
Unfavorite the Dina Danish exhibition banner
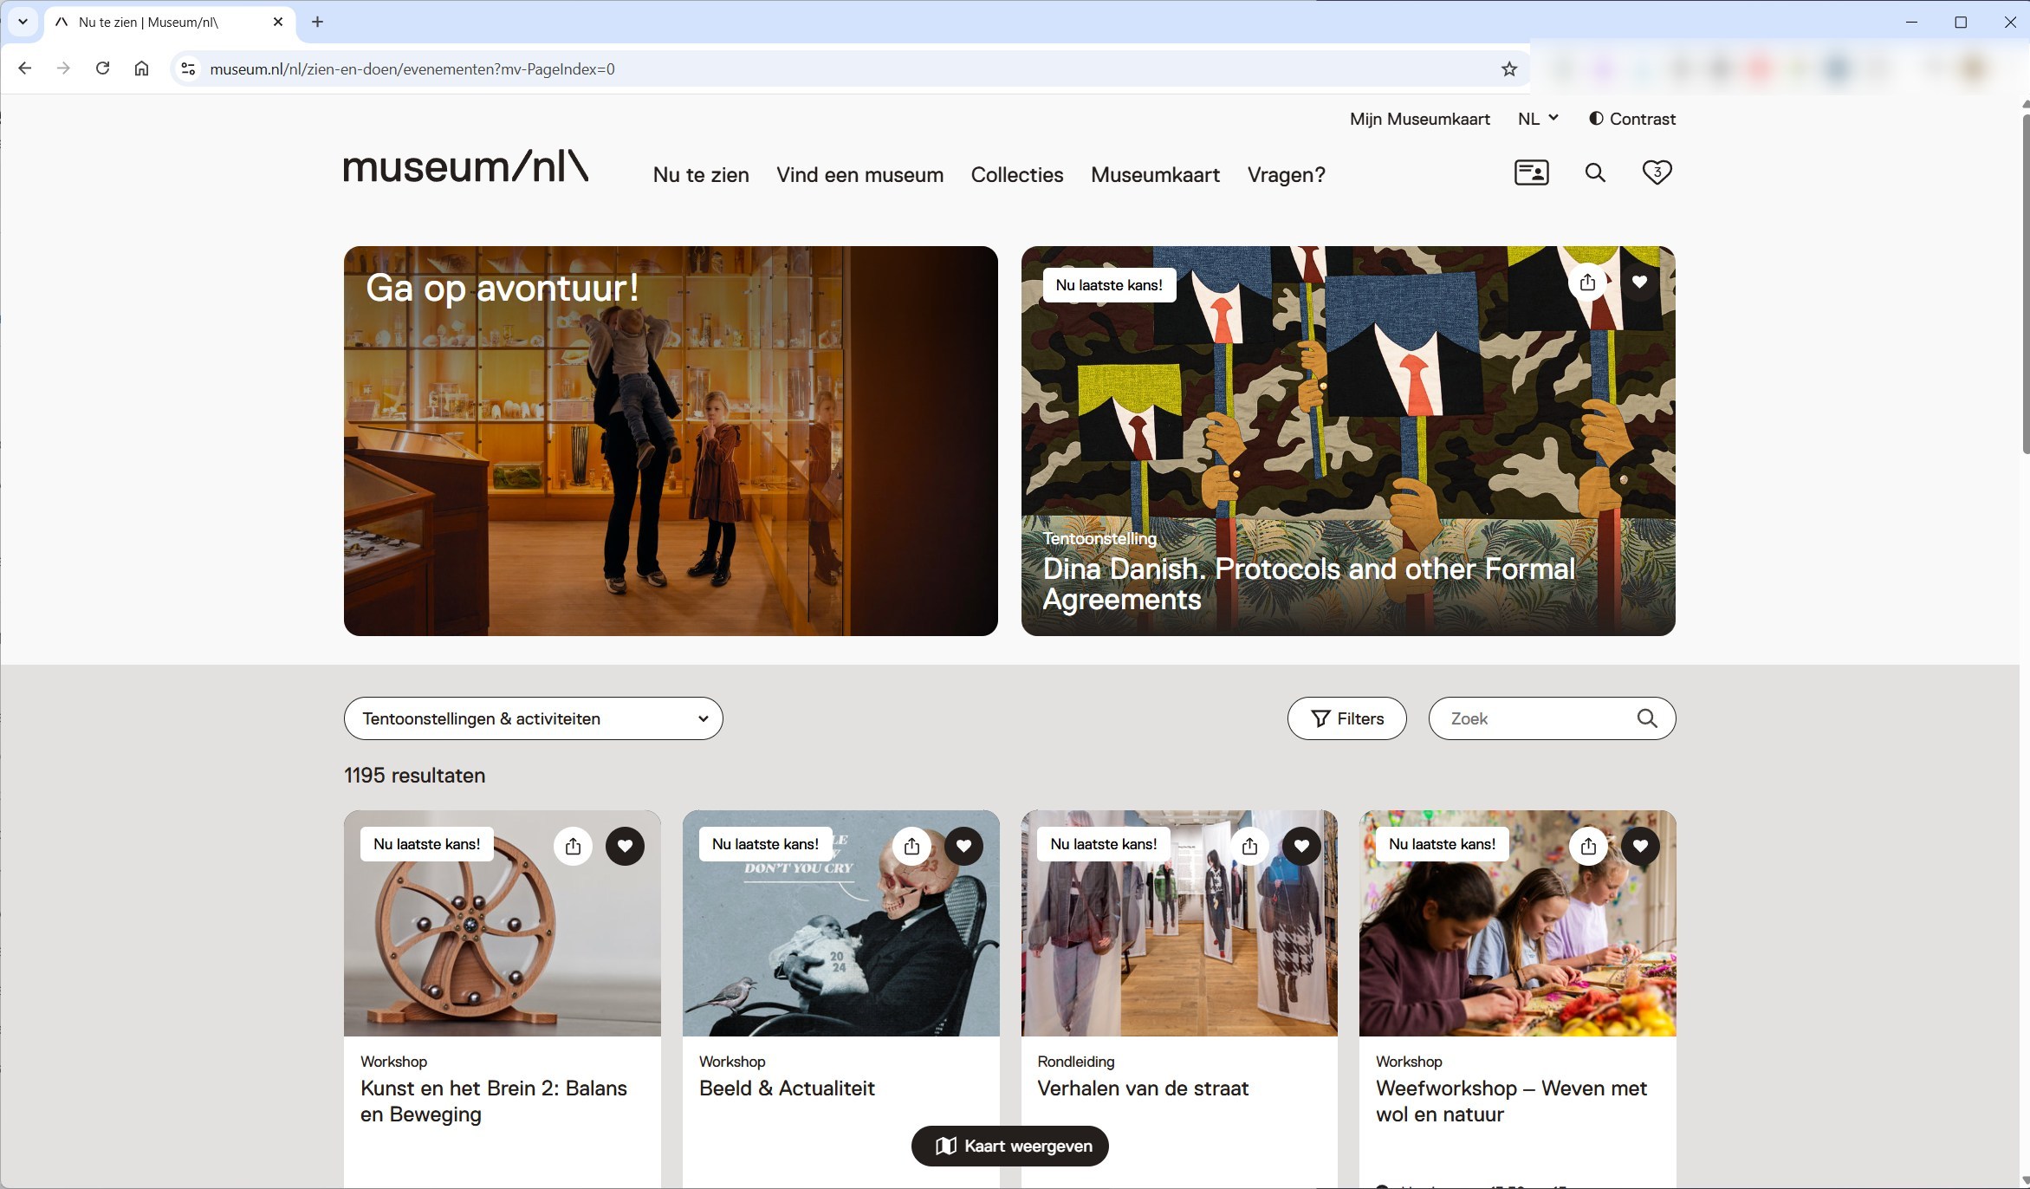(x=1639, y=282)
